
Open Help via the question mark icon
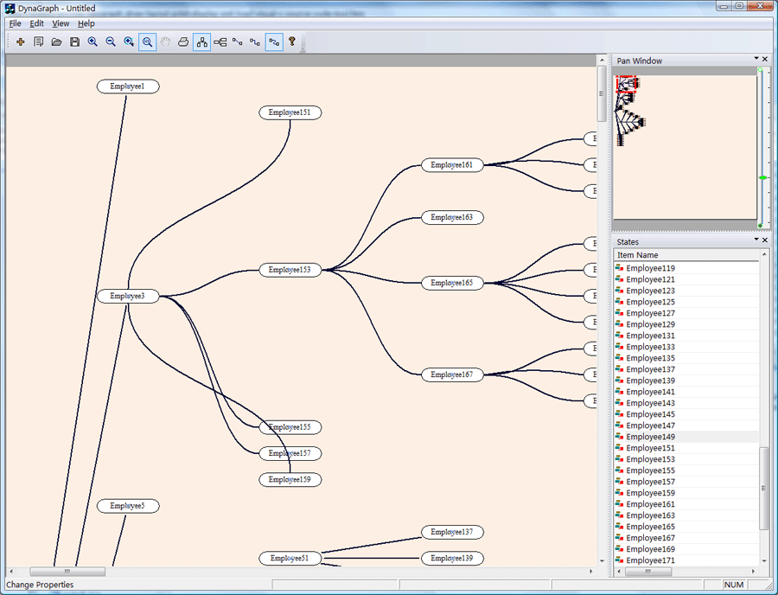click(x=292, y=42)
